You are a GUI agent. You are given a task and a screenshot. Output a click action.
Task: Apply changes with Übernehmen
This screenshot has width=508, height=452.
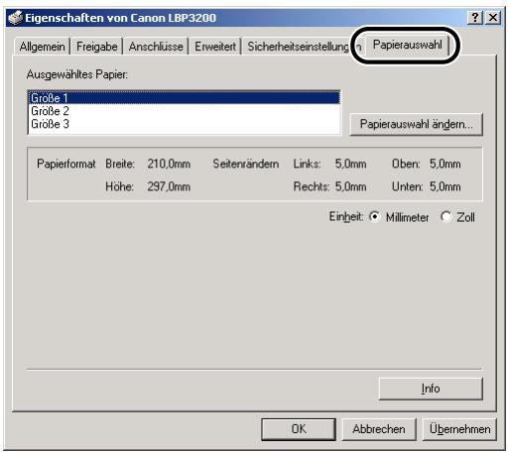459,429
